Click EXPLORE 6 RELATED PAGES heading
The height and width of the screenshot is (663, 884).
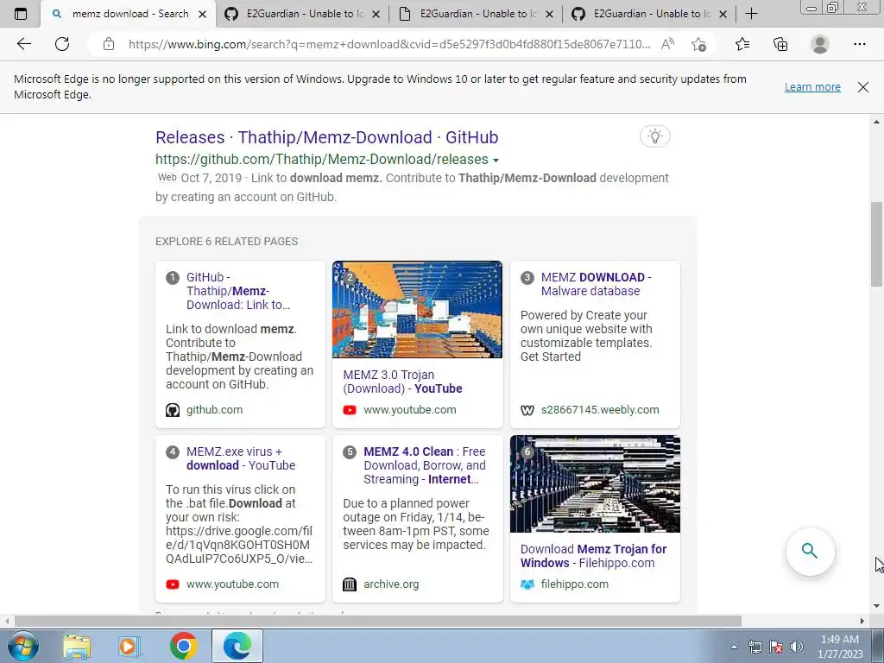pos(227,242)
